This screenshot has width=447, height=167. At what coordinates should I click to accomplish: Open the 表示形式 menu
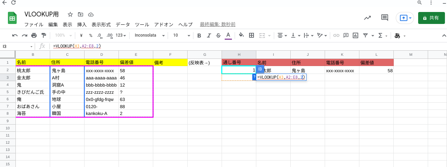(x=101, y=25)
